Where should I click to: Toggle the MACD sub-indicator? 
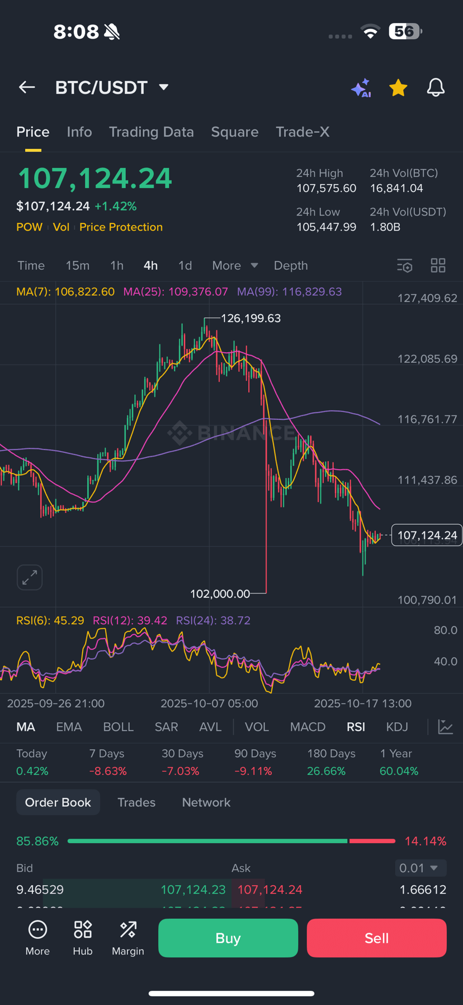tap(308, 727)
